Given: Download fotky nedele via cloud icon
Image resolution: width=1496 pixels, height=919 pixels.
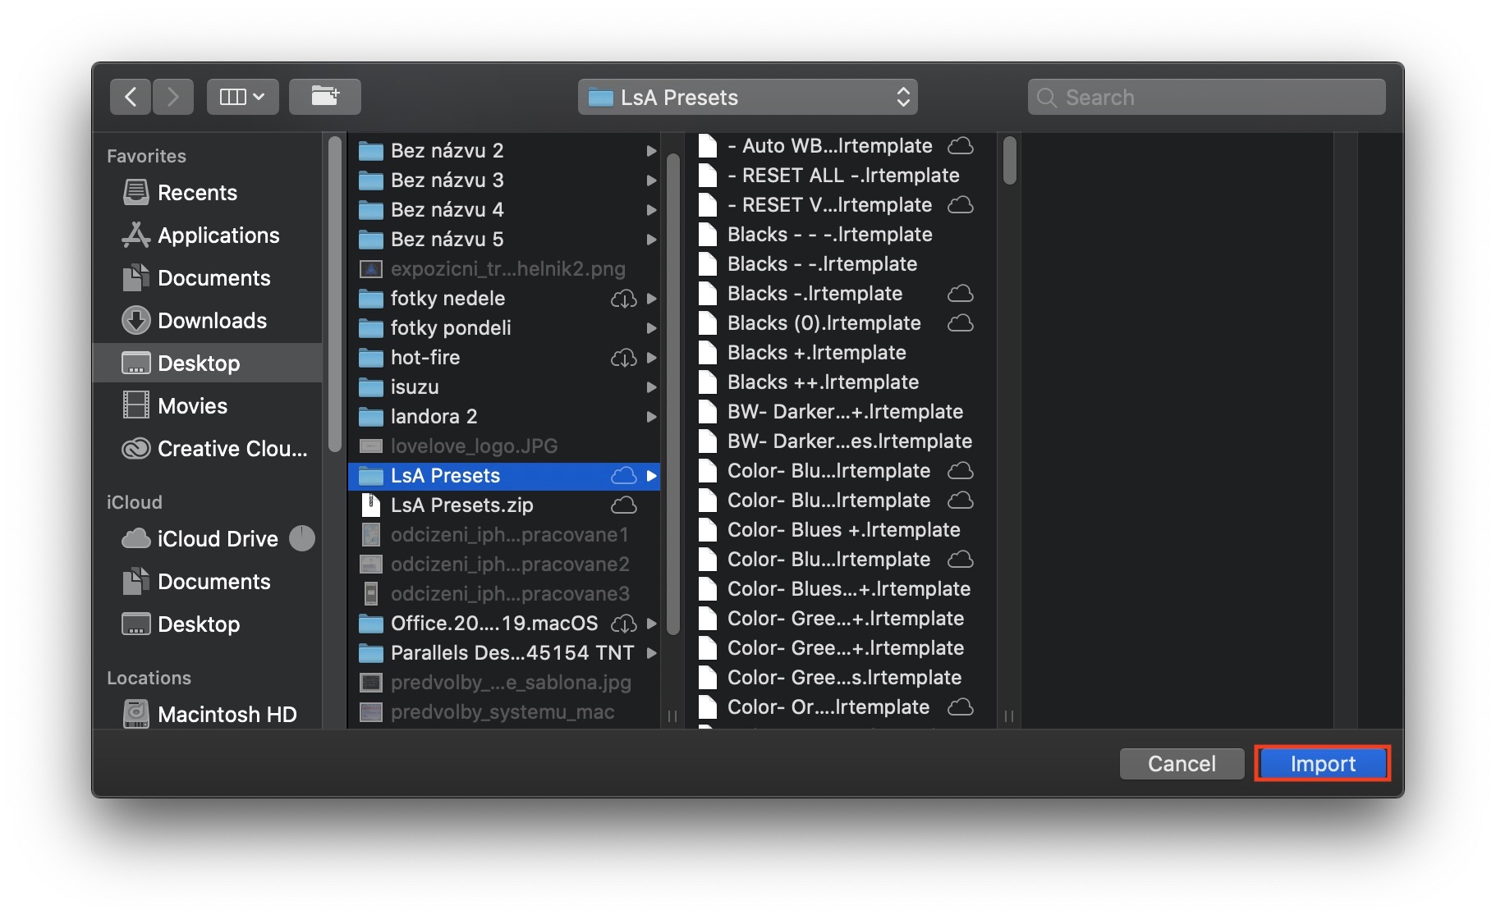Looking at the screenshot, I should pos(623,299).
